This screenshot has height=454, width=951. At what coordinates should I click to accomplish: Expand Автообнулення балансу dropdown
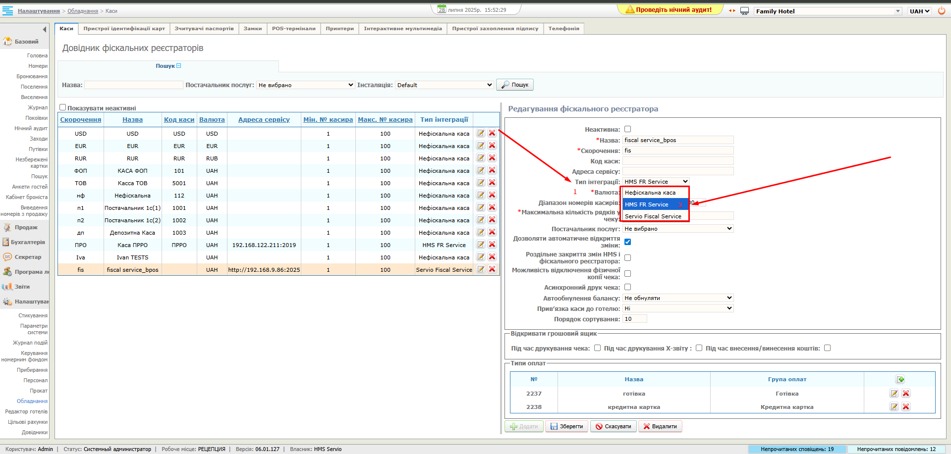pos(677,298)
